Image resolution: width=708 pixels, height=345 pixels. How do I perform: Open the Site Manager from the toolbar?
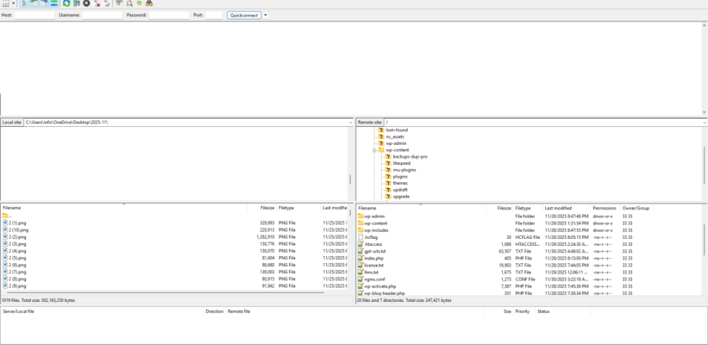point(6,4)
